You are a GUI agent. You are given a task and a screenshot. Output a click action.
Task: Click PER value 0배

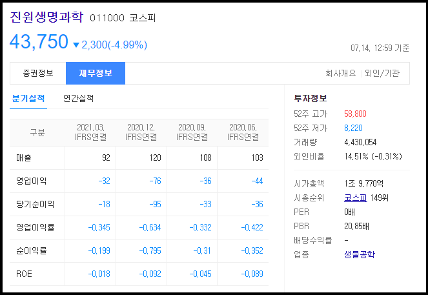(349, 212)
